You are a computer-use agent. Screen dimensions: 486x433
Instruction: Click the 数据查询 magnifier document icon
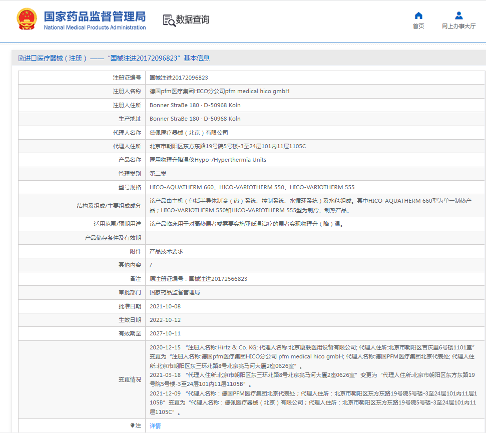169,20
